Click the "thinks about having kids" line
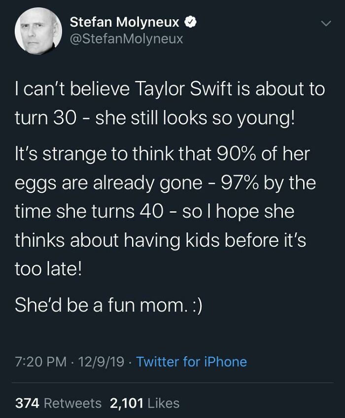Viewport: 345px width, 418px height. pyautogui.click(x=161, y=241)
